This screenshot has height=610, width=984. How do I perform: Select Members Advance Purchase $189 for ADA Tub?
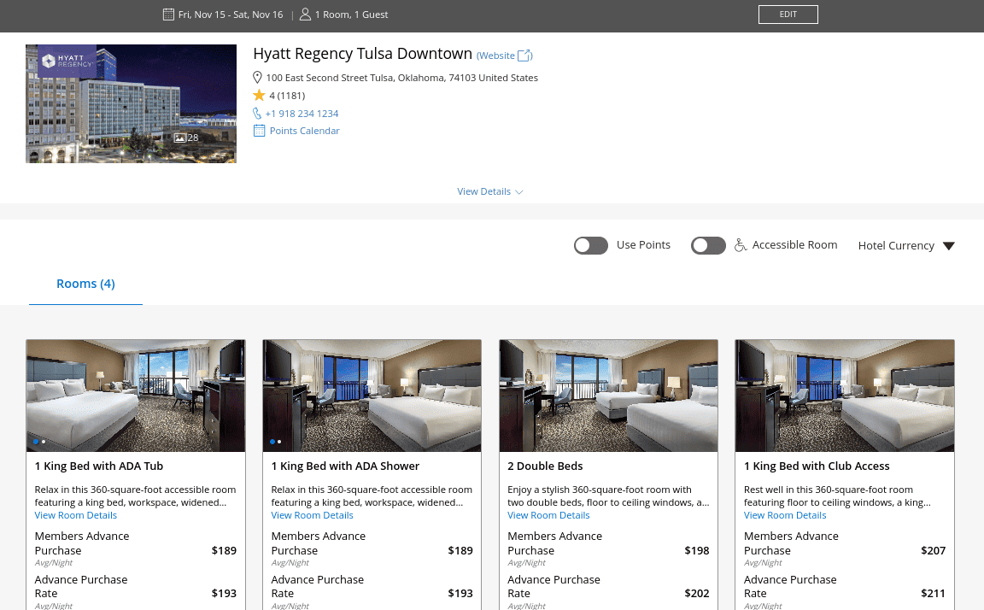coord(136,548)
